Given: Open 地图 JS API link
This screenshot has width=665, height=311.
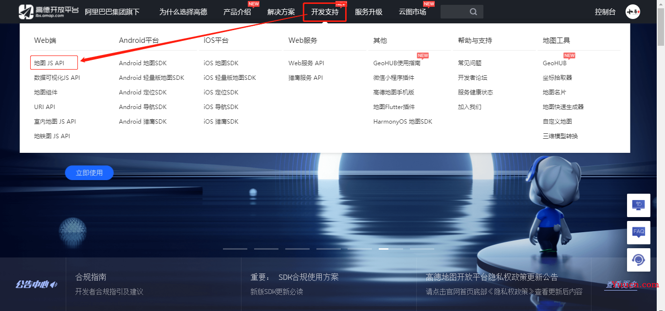Looking at the screenshot, I should pos(49,63).
